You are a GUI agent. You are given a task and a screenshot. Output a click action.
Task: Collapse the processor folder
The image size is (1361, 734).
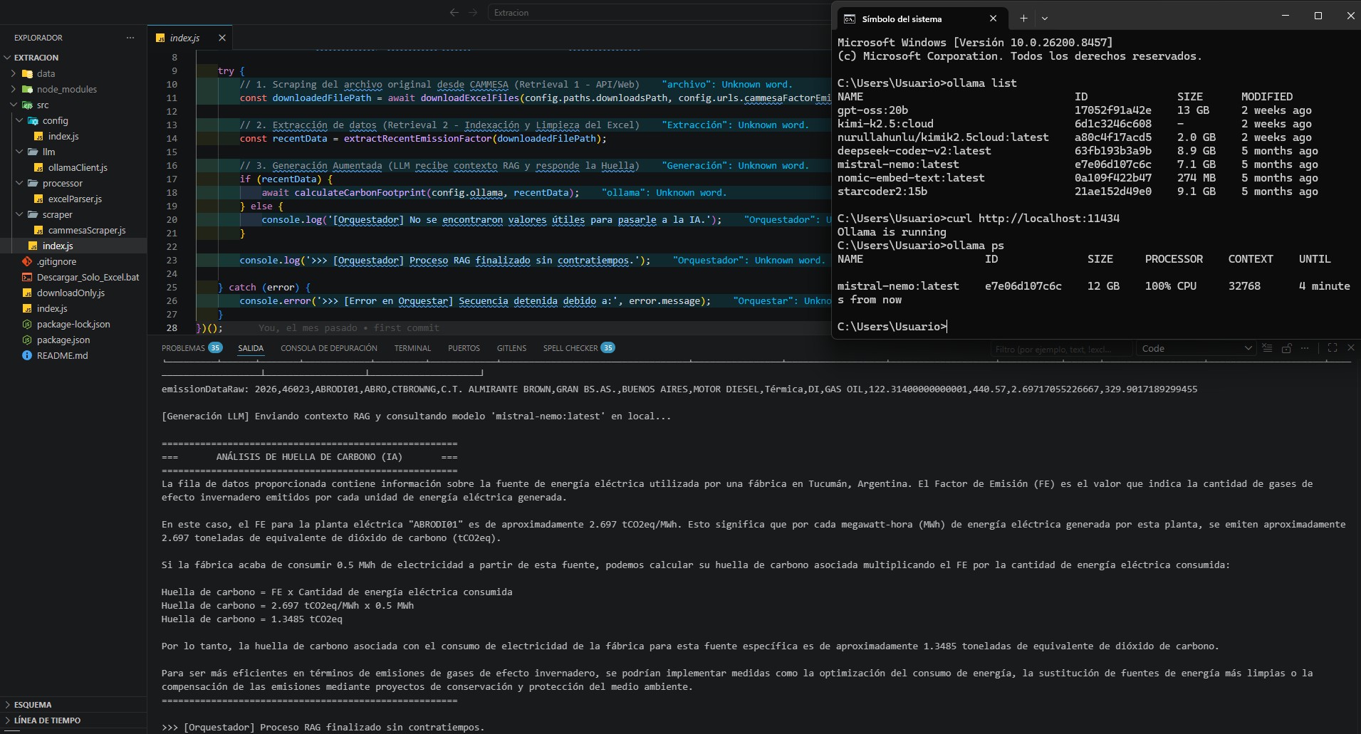(x=19, y=183)
